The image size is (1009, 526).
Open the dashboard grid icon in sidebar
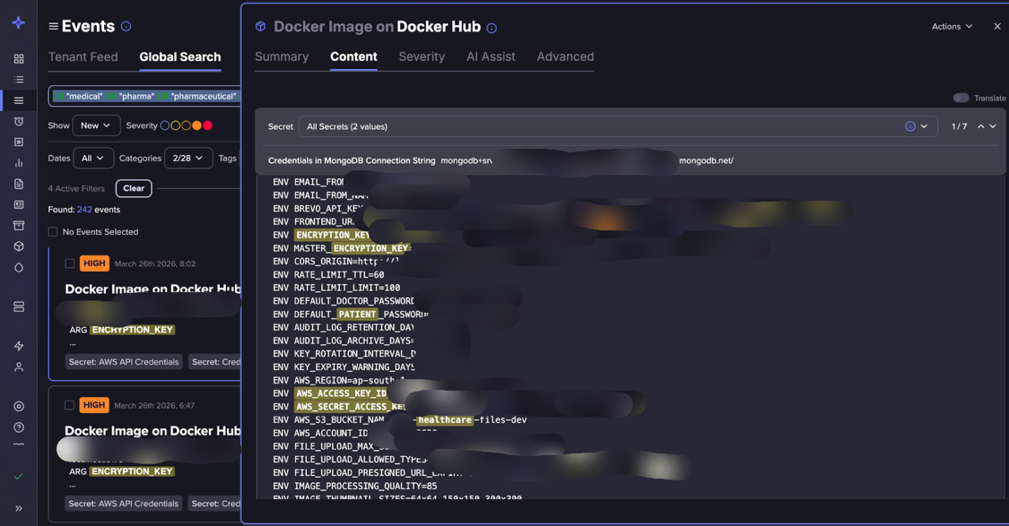coord(19,58)
